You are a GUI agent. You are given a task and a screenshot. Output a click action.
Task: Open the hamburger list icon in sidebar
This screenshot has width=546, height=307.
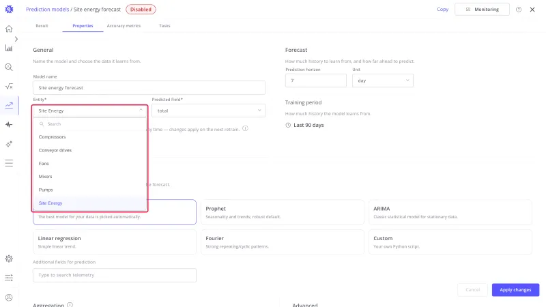9,163
